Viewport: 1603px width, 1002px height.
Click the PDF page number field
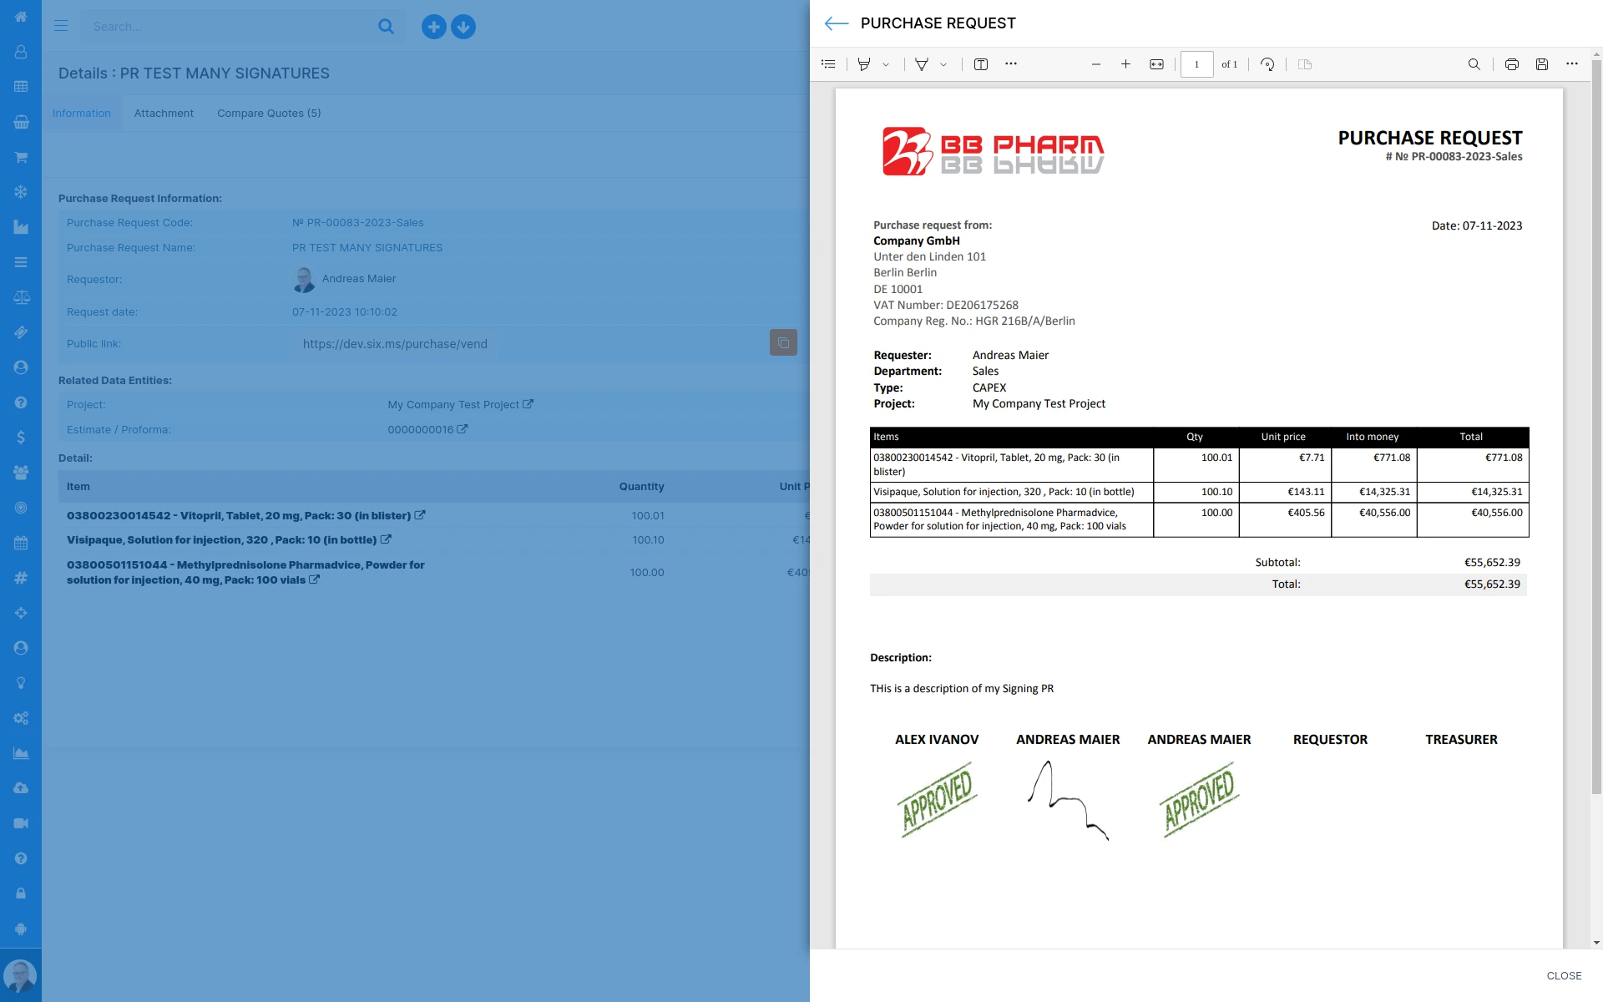coord(1196,64)
